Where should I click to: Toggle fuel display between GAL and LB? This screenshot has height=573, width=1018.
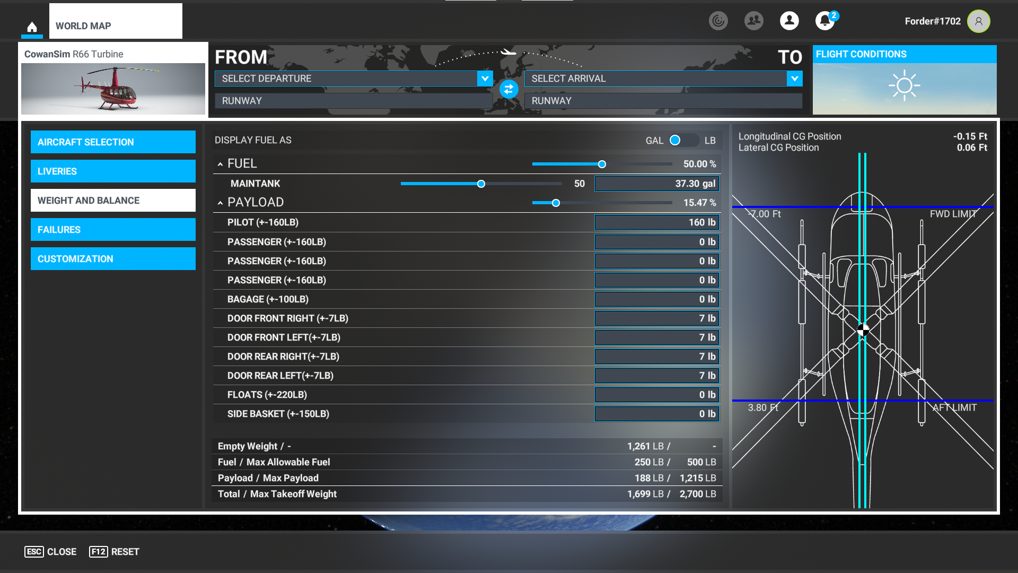683,140
